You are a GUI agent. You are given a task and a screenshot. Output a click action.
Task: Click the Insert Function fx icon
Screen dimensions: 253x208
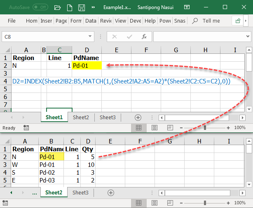point(144,37)
